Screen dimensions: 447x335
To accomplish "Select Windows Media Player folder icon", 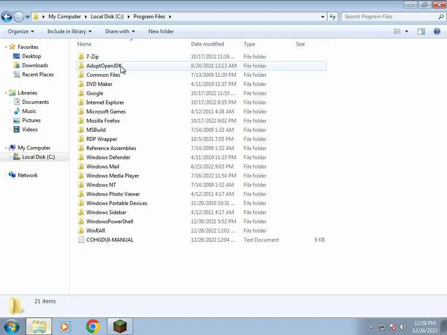I will point(81,176).
